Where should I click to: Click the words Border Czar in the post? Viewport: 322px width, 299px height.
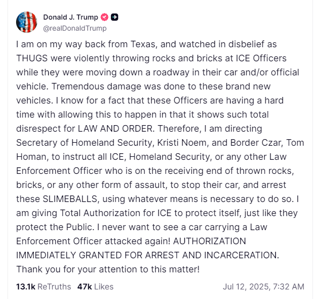[x=256, y=143]
